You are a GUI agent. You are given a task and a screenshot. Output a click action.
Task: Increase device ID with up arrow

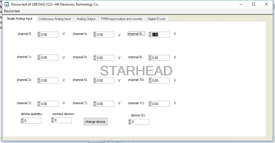pyautogui.click(x=129, y=121)
